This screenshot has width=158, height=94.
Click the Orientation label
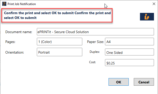tap(14, 52)
